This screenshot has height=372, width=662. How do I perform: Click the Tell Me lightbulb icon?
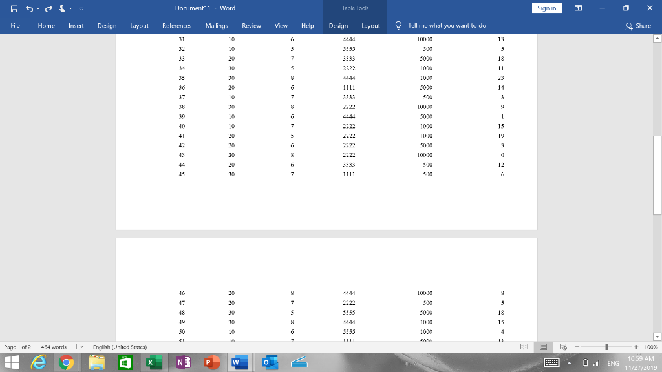coord(398,26)
